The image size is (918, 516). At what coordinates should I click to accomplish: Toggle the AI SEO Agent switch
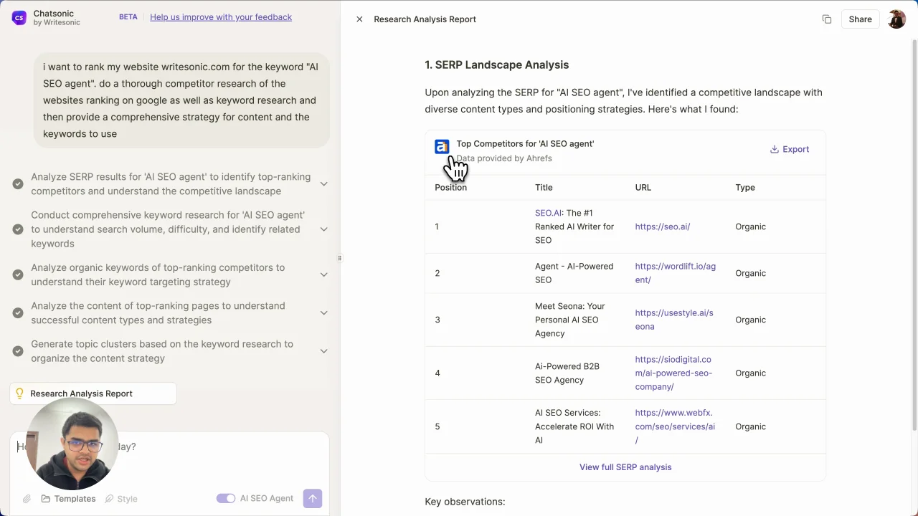[x=226, y=499]
